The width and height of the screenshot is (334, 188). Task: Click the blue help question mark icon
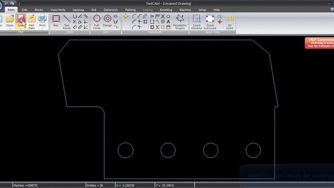(332, 9)
